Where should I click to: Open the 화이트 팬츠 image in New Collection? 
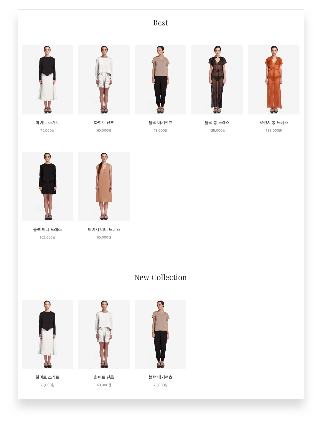[x=104, y=334]
